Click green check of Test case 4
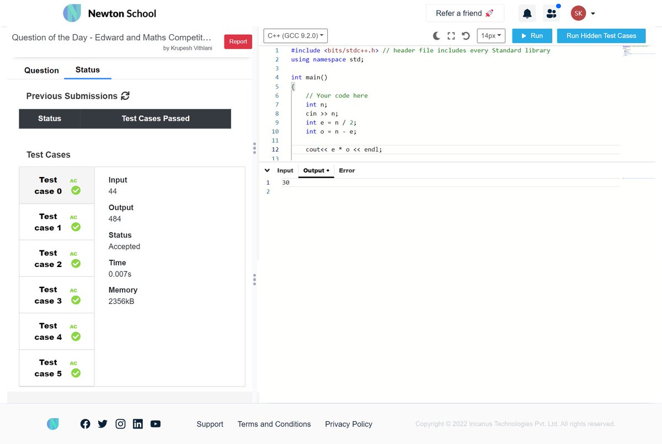The height and width of the screenshot is (444, 662). pos(76,336)
